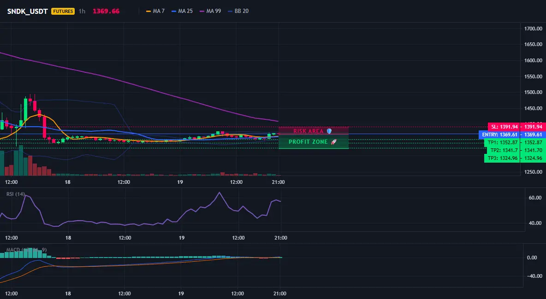The height and width of the screenshot is (299, 546).
Task: Toggle the MA 25 legend item
Action: (x=182, y=11)
